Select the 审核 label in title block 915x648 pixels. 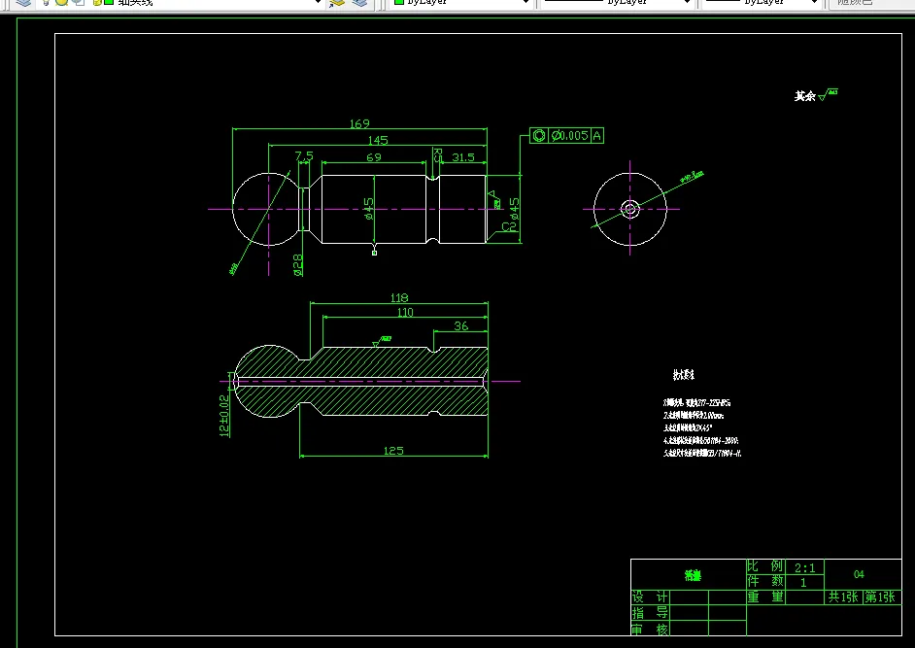point(650,630)
